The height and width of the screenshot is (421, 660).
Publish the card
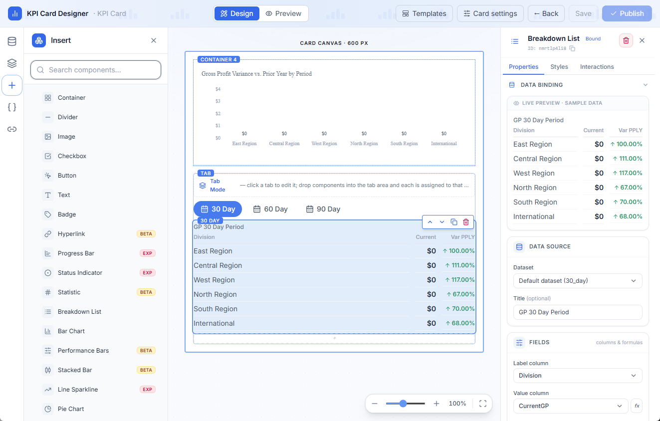click(627, 13)
